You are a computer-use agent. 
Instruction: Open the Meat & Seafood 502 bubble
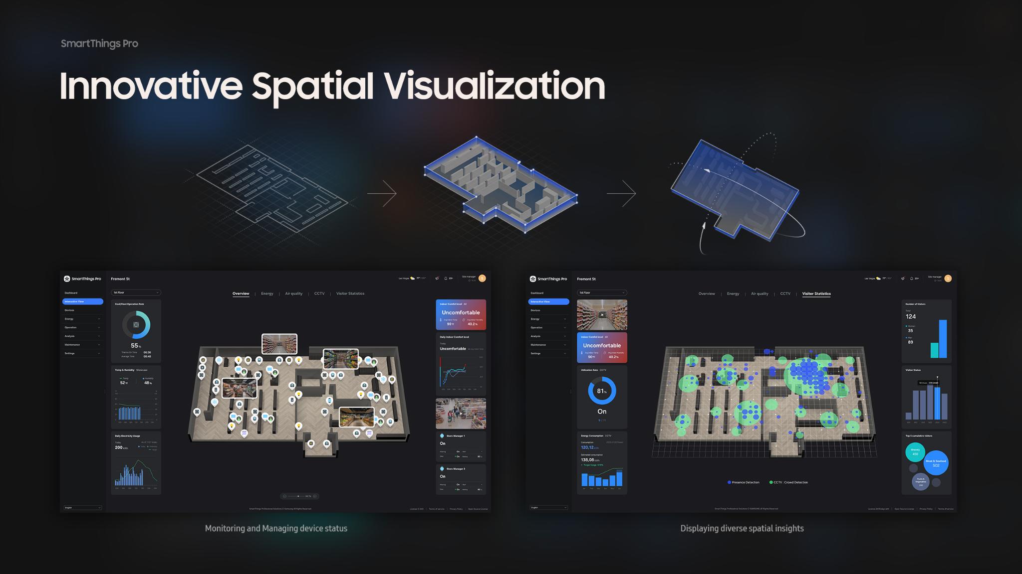[936, 463]
